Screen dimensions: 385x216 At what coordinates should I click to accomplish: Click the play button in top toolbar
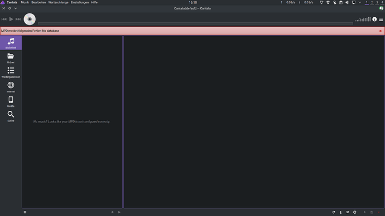(x=11, y=19)
